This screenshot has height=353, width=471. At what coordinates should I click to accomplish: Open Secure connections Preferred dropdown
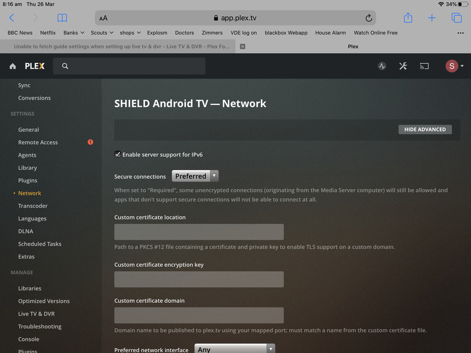point(195,176)
